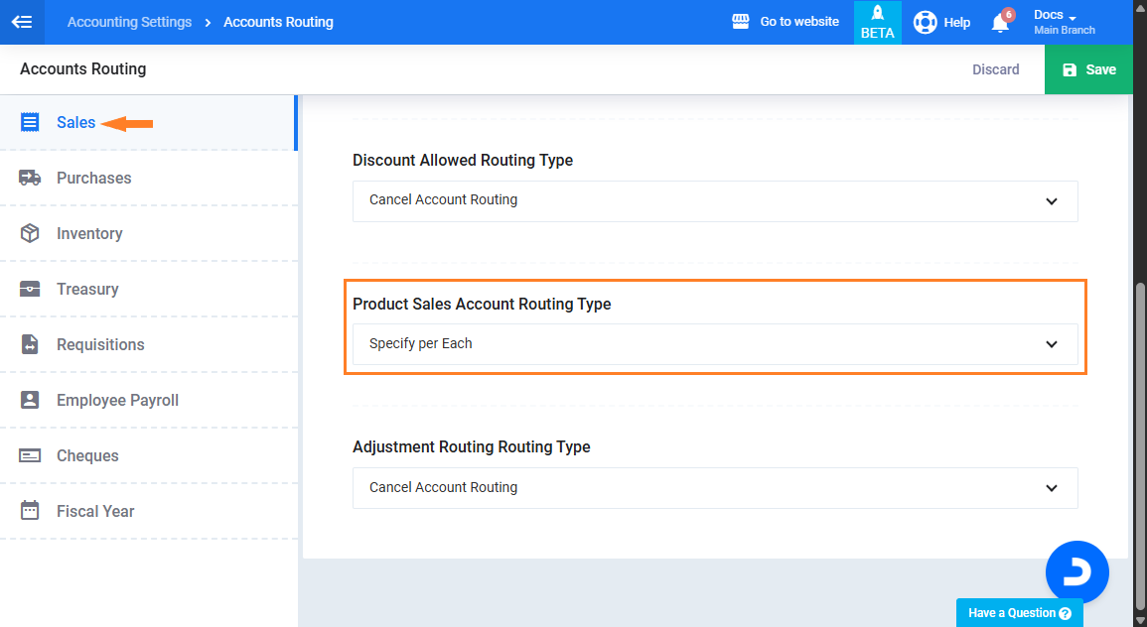This screenshot has width=1147, height=627.
Task: Click Accounting Settings breadcrumb link
Action: pyautogui.click(x=129, y=22)
